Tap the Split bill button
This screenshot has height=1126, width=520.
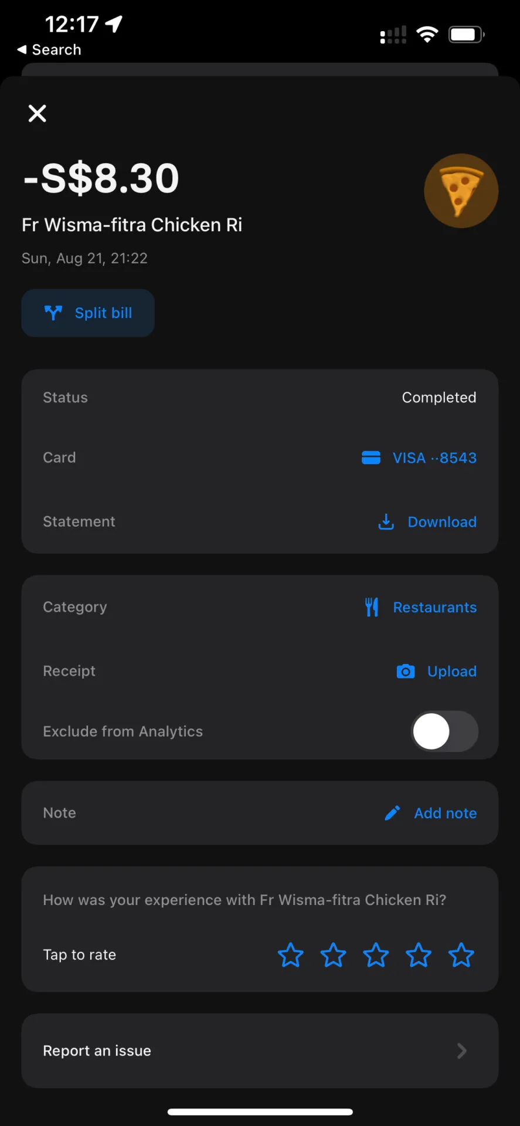point(88,313)
